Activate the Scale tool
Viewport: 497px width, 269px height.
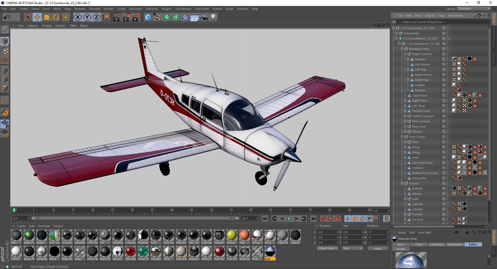pos(47,17)
